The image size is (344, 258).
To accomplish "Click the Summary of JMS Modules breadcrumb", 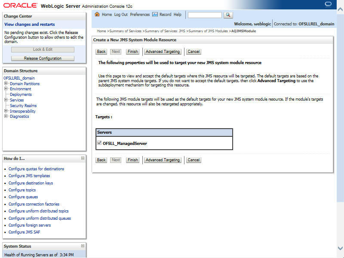I will coord(208,31).
